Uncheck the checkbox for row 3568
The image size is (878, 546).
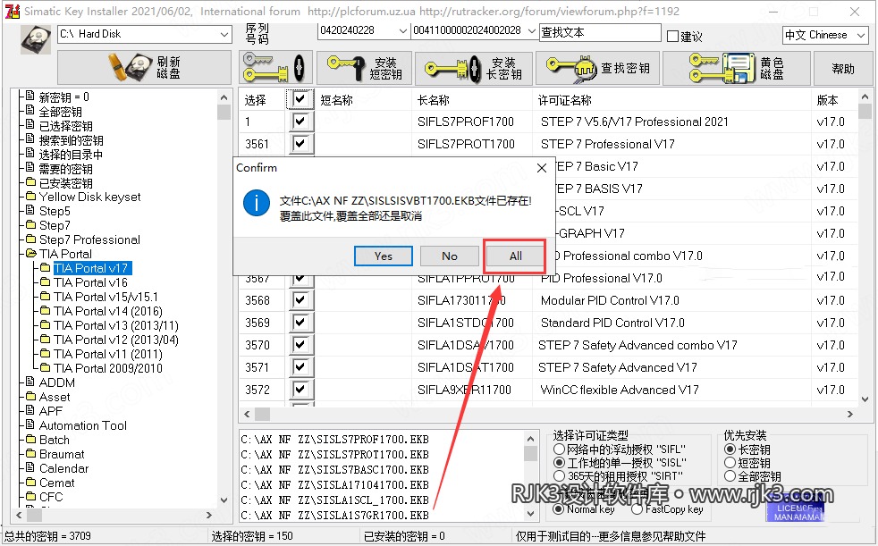[300, 300]
